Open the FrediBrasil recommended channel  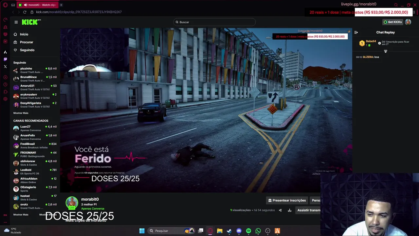pos(35,146)
